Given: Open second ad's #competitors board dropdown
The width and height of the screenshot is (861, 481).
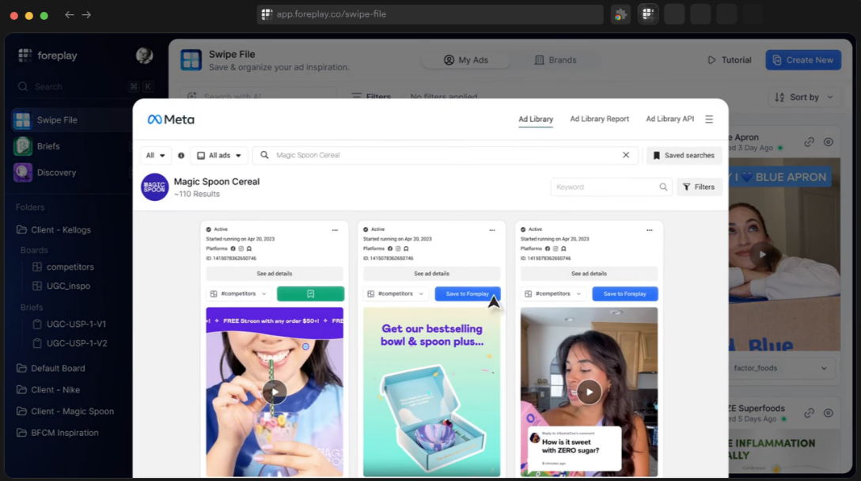Looking at the screenshot, I should tap(396, 294).
